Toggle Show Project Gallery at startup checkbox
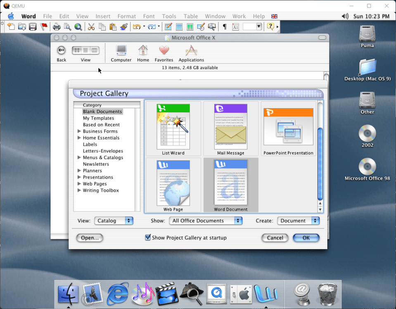Screen dimensions: 396x309 coord(148,238)
